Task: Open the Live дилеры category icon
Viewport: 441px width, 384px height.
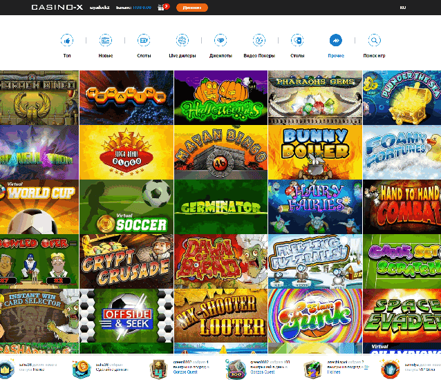Action: (182, 41)
